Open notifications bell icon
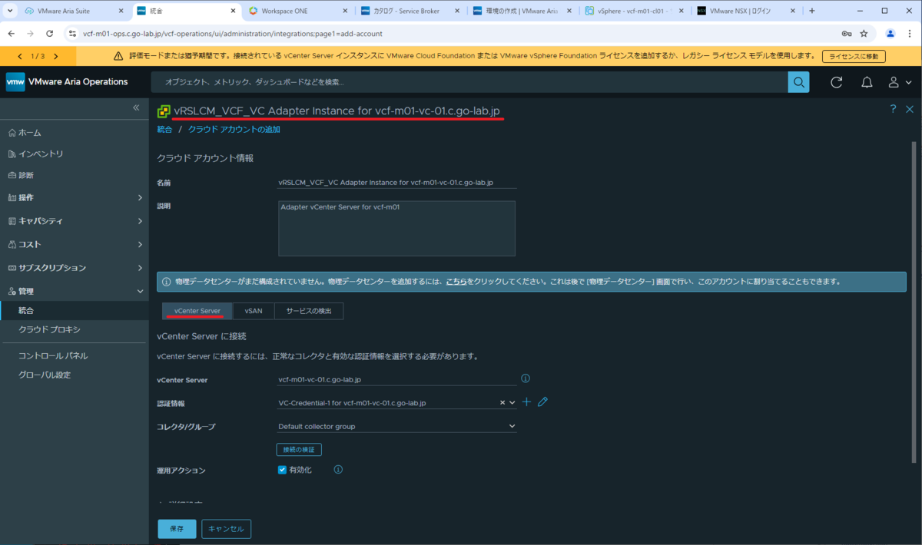The width and height of the screenshot is (922, 545). tap(867, 82)
